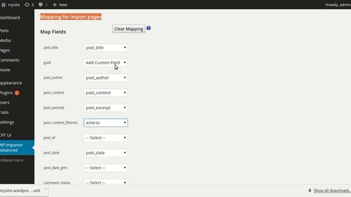Screen dimensions: 351x197
Task: Click the blue help question mark icon
Action: 149,28
